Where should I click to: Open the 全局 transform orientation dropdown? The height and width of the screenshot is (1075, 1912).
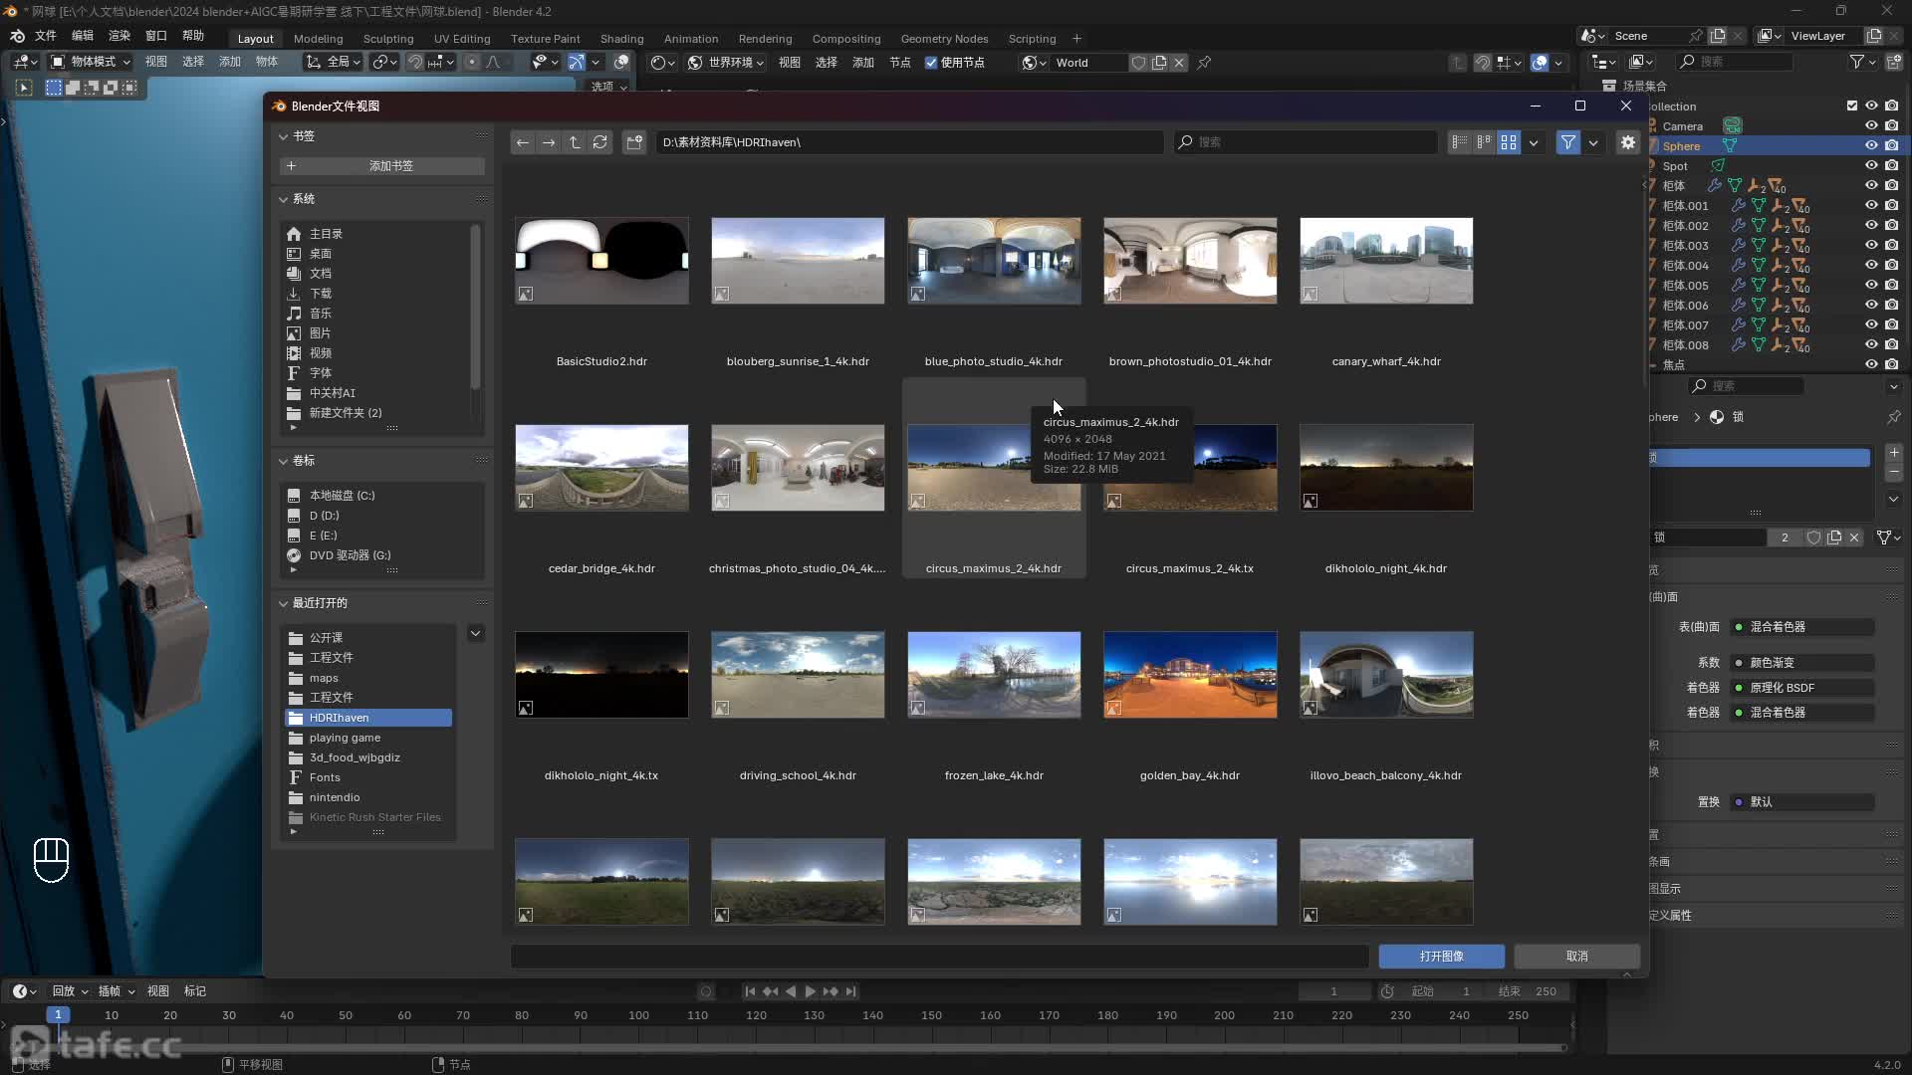[332, 62]
